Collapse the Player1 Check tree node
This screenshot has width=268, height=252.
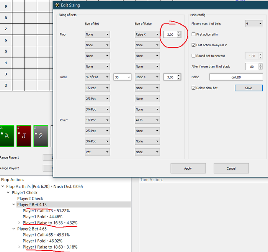coord(8,193)
